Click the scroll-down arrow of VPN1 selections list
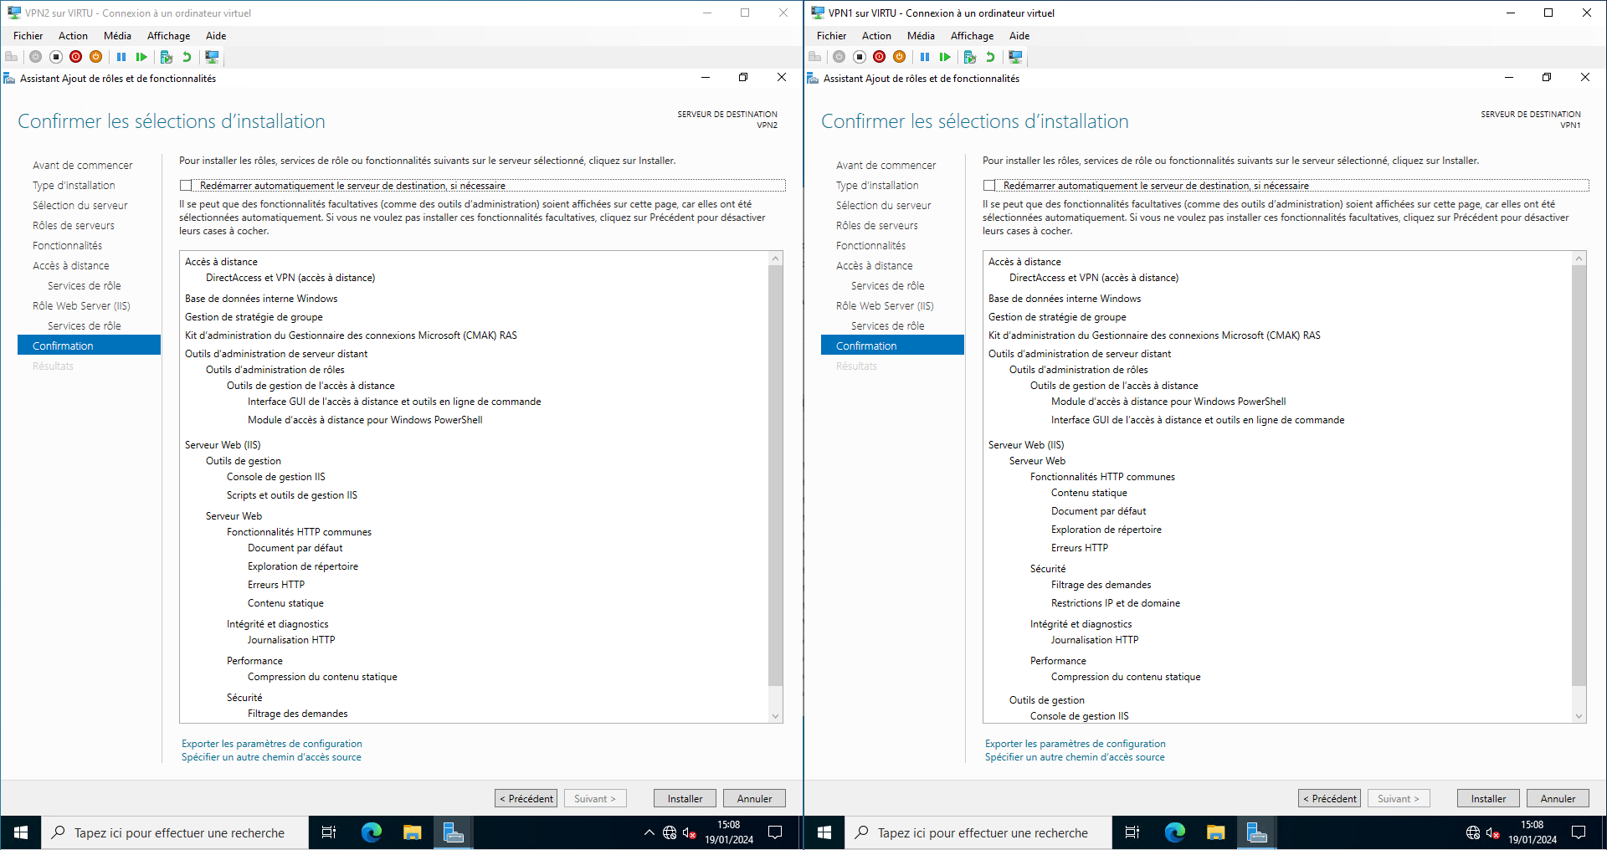This screenshot has width=1607, height=850. [1579, 716]
